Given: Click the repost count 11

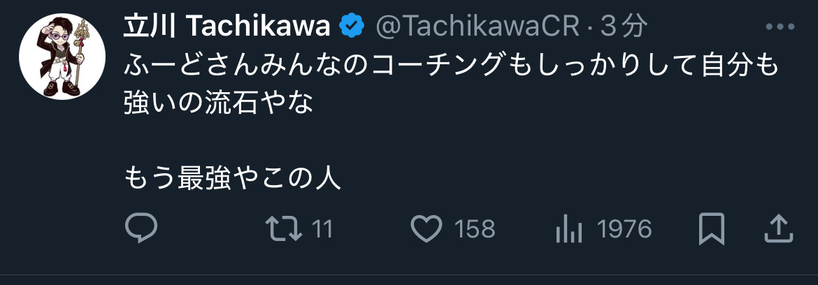Looking at the screenshot, I should point(322,229).
